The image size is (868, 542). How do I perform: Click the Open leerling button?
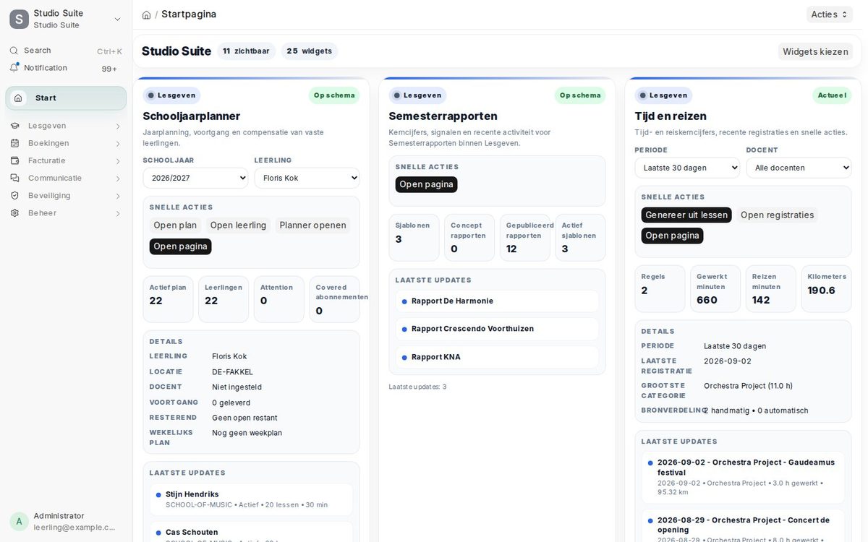238,225
